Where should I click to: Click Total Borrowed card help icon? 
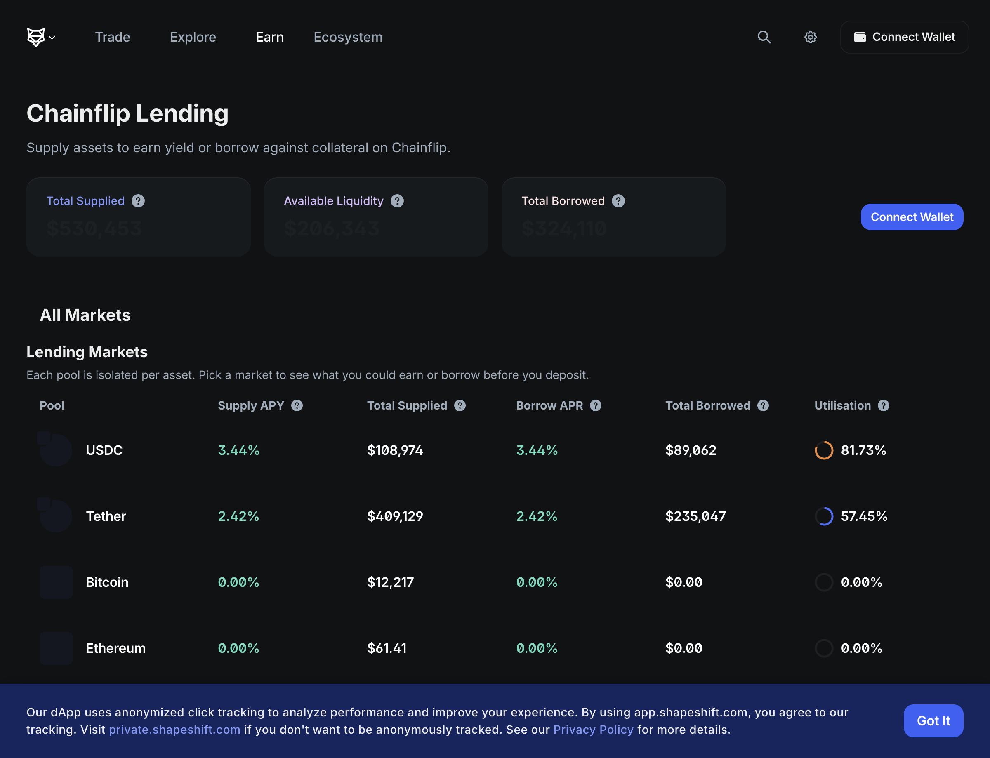(618, 201)
